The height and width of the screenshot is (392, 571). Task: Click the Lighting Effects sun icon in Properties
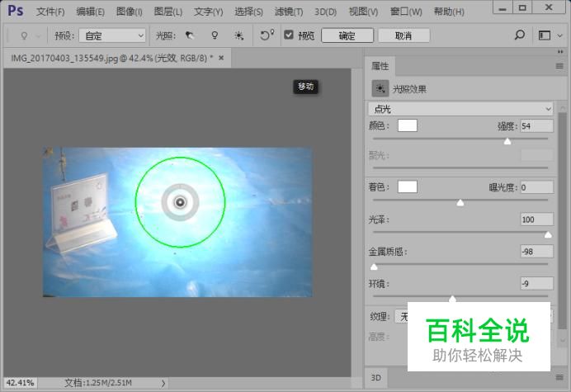(x=380, y=88)
